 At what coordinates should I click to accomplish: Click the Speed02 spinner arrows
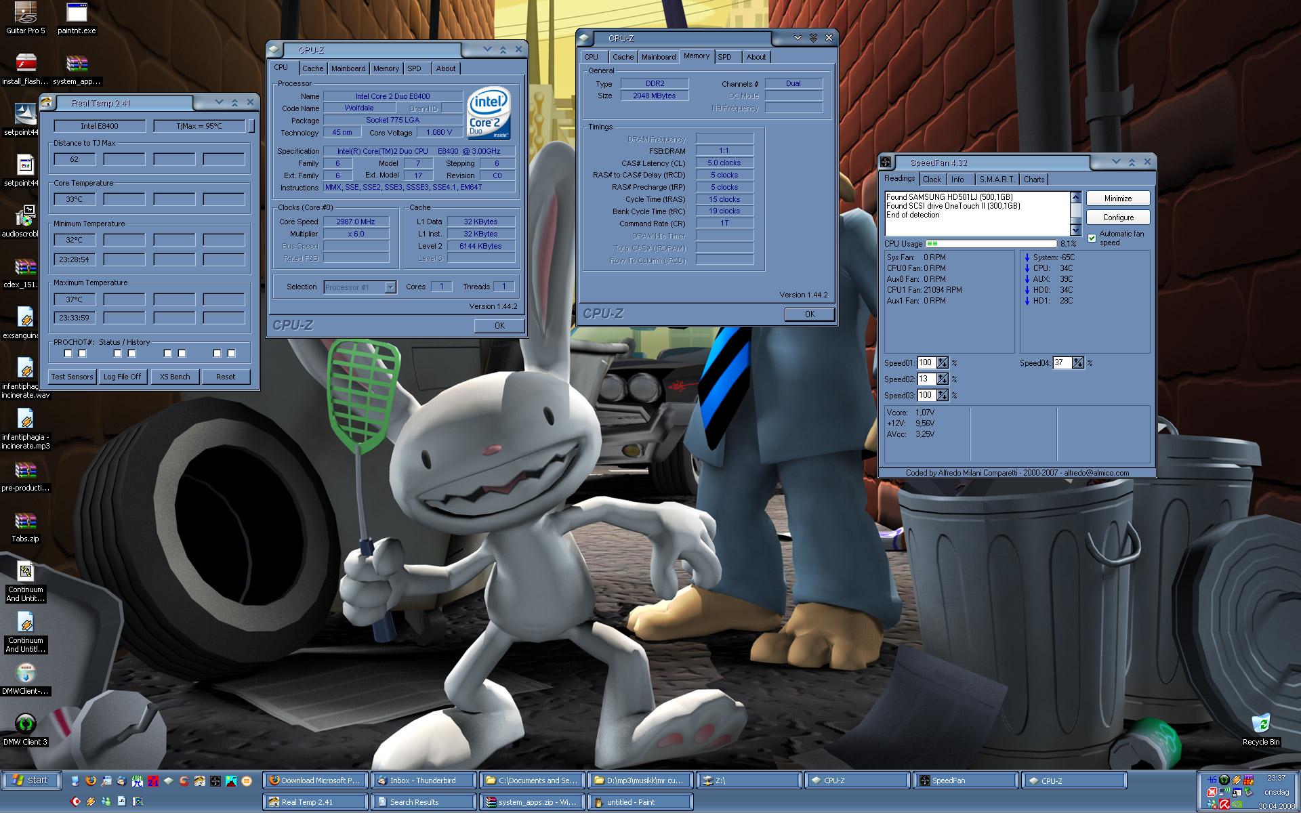pos(943,379)
